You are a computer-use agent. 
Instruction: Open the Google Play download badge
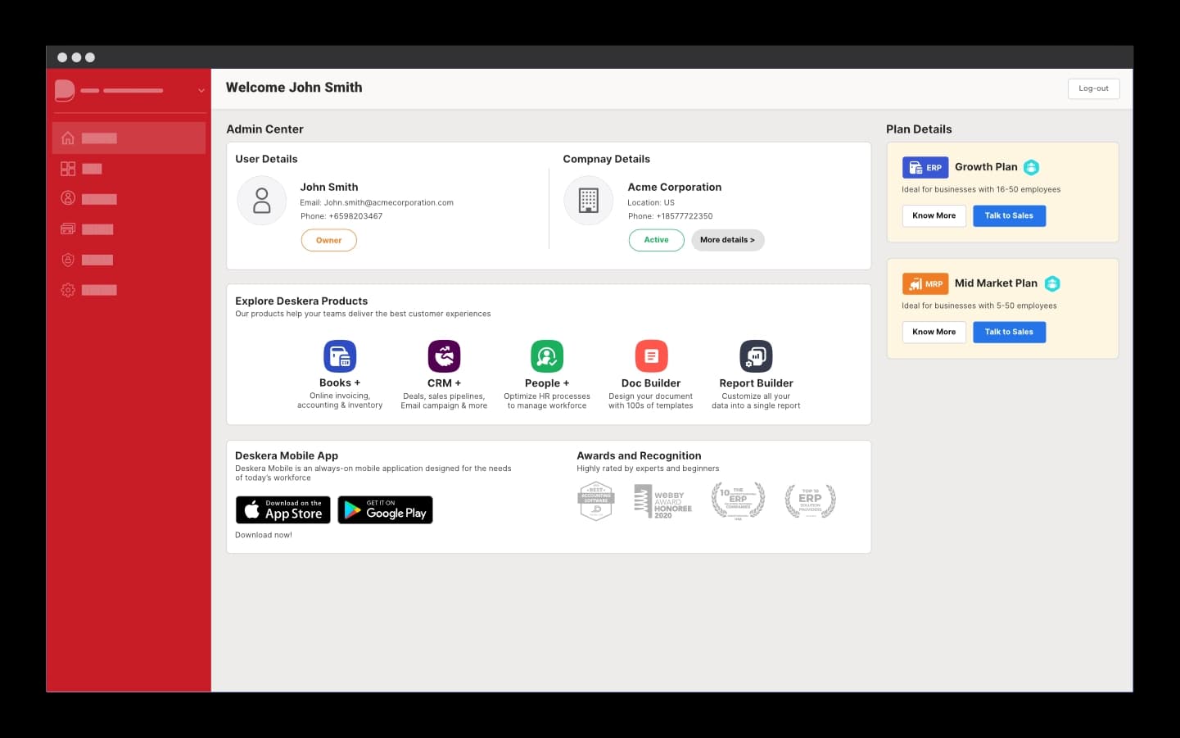(385, 509)
